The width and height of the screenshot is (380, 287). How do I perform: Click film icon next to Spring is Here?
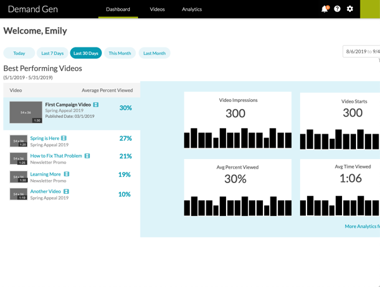(x=64, y=138)
